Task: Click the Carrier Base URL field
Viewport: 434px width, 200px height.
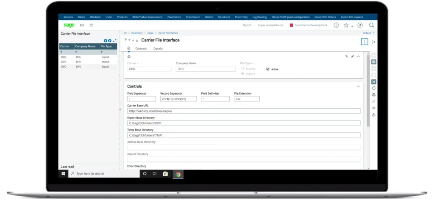Action: 244,111
